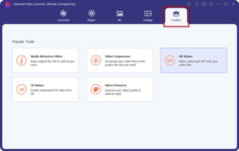Open the shopping cart purchase icon

[189, 4]
